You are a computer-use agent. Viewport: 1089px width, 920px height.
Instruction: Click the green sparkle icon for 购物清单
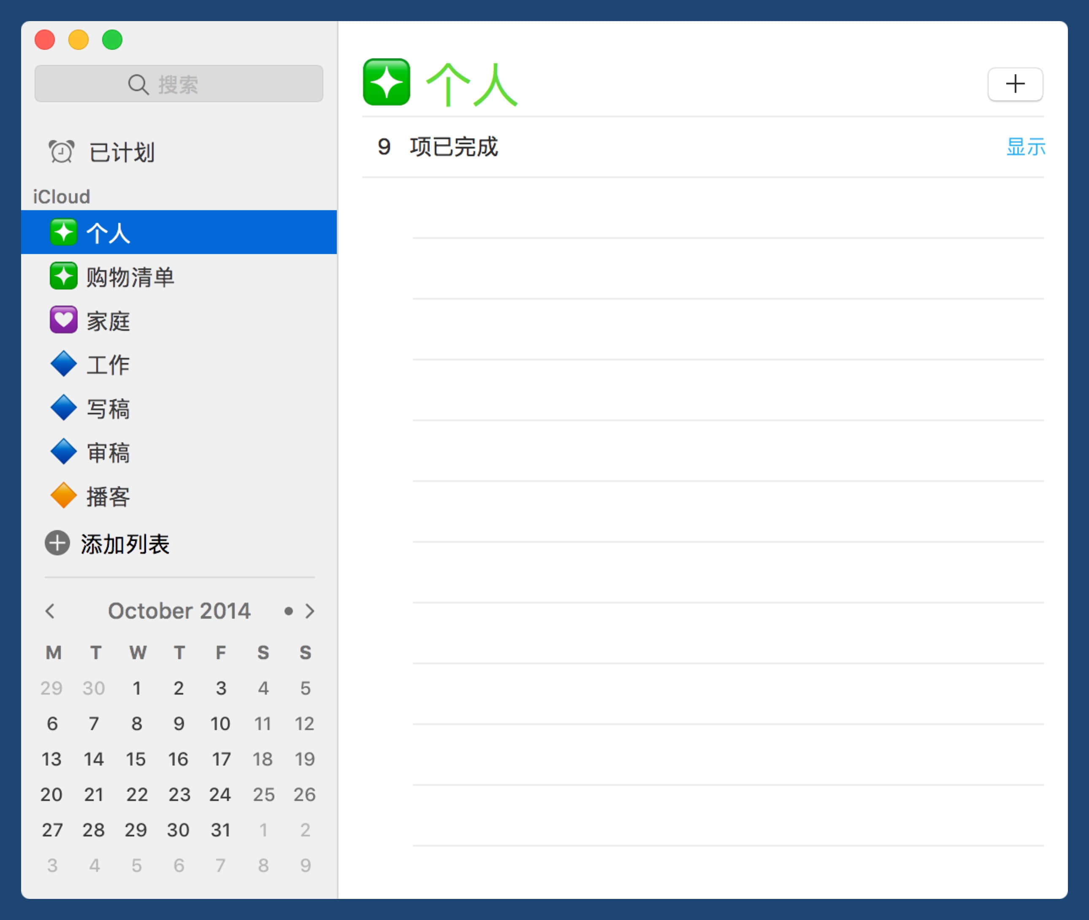(64, 276)
